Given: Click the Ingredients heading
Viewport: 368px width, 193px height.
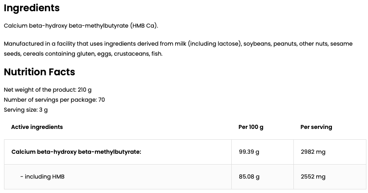Looking at the screenshot, I should pyautogui.click(x=32, y=8).
